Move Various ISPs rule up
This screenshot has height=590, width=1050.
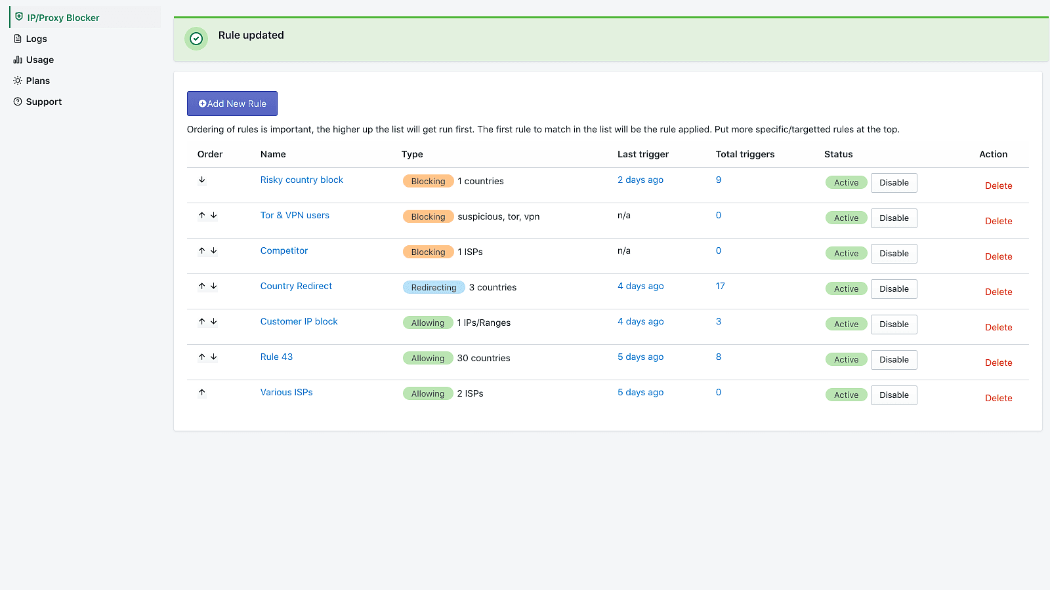click(x=202, y=393)
